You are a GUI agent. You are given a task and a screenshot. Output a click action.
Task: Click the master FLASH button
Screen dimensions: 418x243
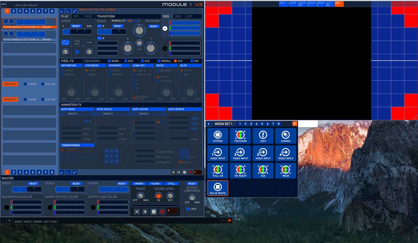pyautogui.click(x=155, y=184)
